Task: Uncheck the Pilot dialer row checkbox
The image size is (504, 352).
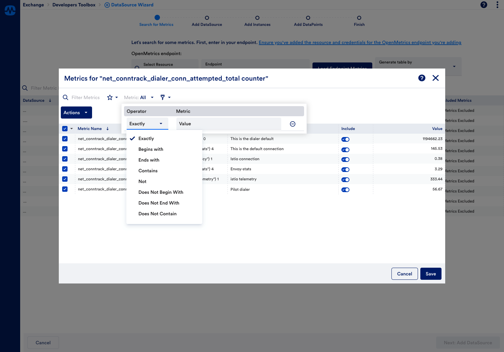Action: [65, 189]
